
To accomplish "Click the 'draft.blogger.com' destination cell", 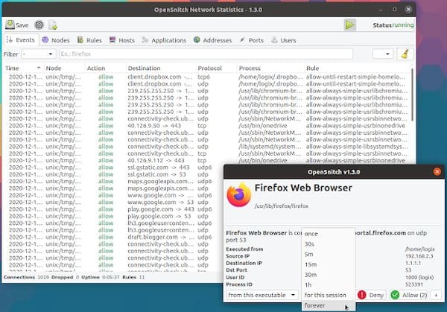I will (x=161, y=237).
